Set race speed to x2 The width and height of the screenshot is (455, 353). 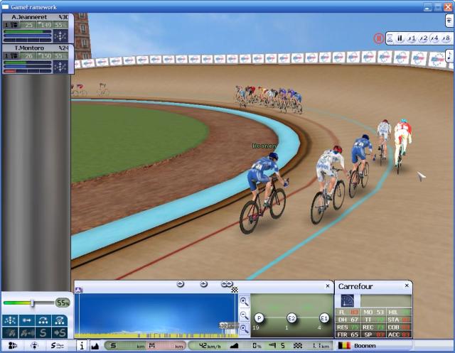pos(422,38)
